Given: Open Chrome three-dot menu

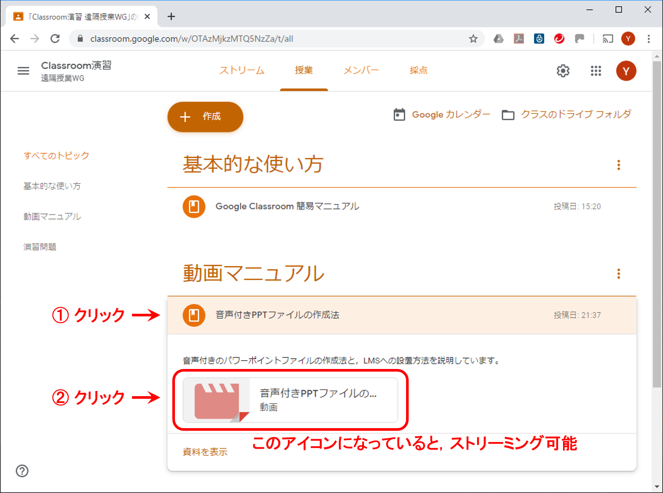Looking at the screenshot, I should tap(649, 39).
